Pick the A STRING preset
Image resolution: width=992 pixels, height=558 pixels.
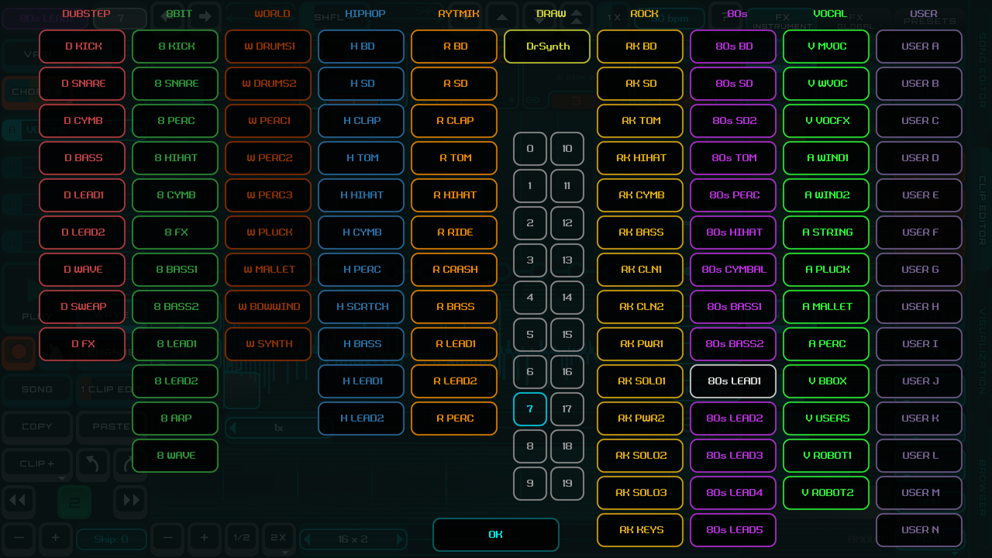click(826, 232)
